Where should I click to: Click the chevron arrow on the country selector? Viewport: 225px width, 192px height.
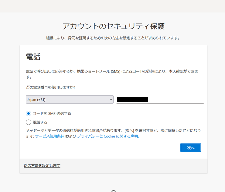[111, 99]
